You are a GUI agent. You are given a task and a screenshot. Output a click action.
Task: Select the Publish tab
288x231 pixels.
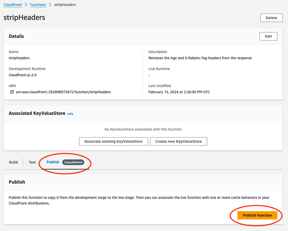tap(53, 162)
